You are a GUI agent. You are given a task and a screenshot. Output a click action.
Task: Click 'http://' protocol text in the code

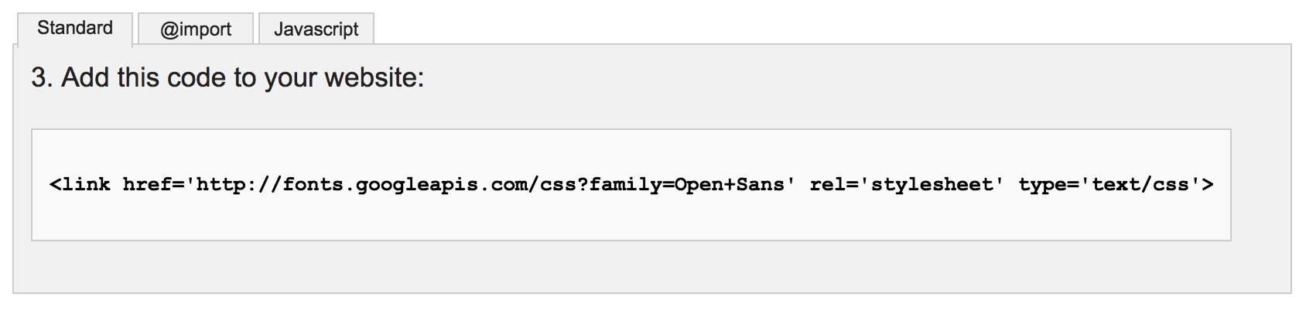point(239,185)
